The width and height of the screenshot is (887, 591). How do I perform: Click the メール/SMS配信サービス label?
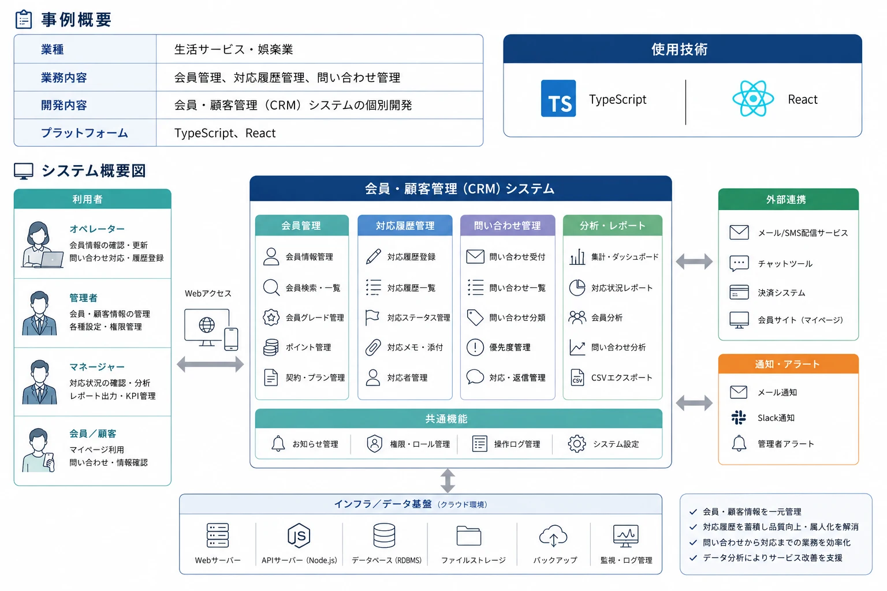pos(803,233)
